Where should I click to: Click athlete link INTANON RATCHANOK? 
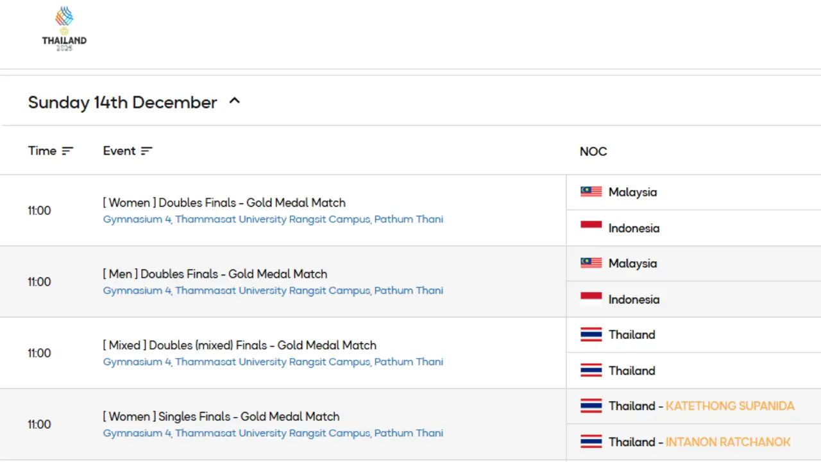(728, 441)
